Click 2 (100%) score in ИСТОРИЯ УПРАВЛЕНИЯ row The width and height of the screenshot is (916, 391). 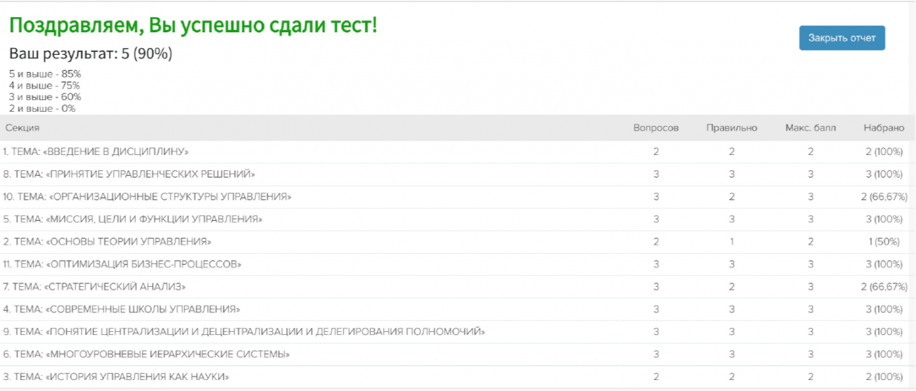click(884, 377)
